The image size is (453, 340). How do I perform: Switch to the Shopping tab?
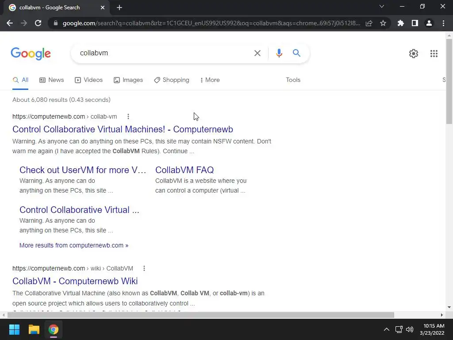(172, 80)
